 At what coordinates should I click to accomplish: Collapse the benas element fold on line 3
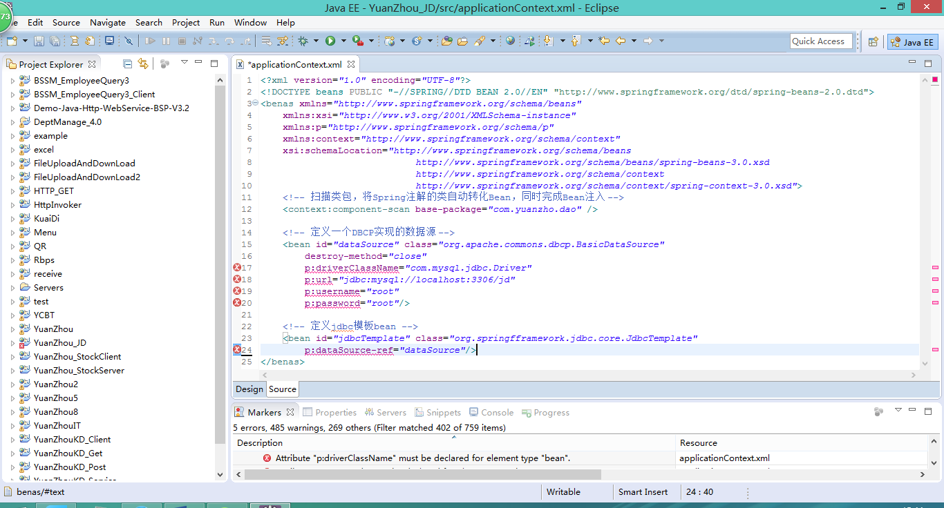coord(256,104)
